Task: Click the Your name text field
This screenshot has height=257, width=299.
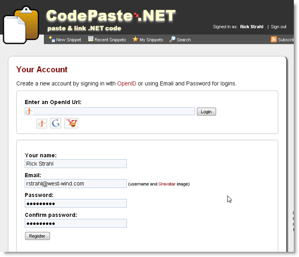Action: pos(76,164)
